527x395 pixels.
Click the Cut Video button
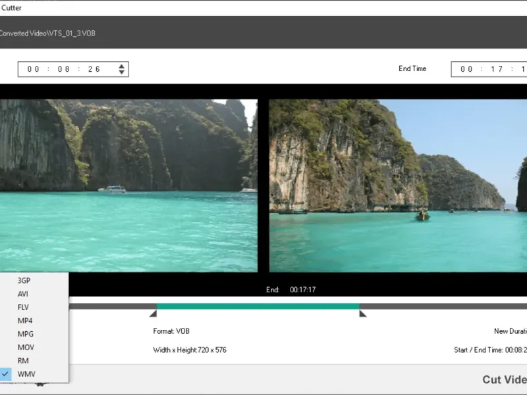505,380
